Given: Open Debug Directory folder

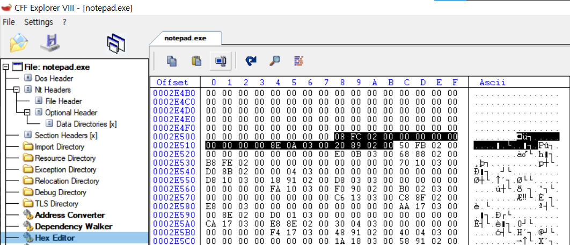Looking at the screenshot, I should (x=60, y=192).
